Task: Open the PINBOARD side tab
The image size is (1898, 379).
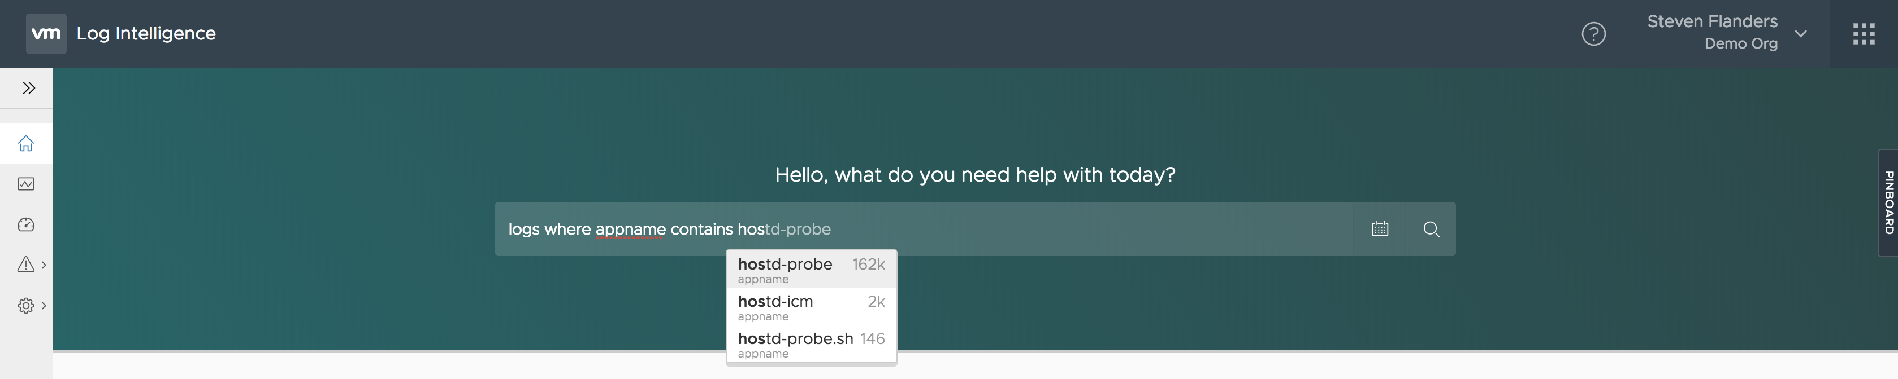Action: pyautogui.click(x=1888, y=202)
